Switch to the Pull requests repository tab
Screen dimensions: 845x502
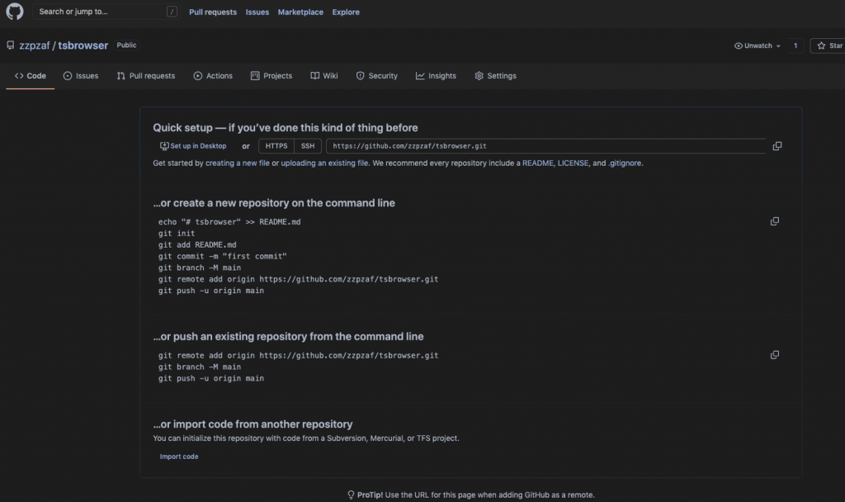(x=146, y=76)
